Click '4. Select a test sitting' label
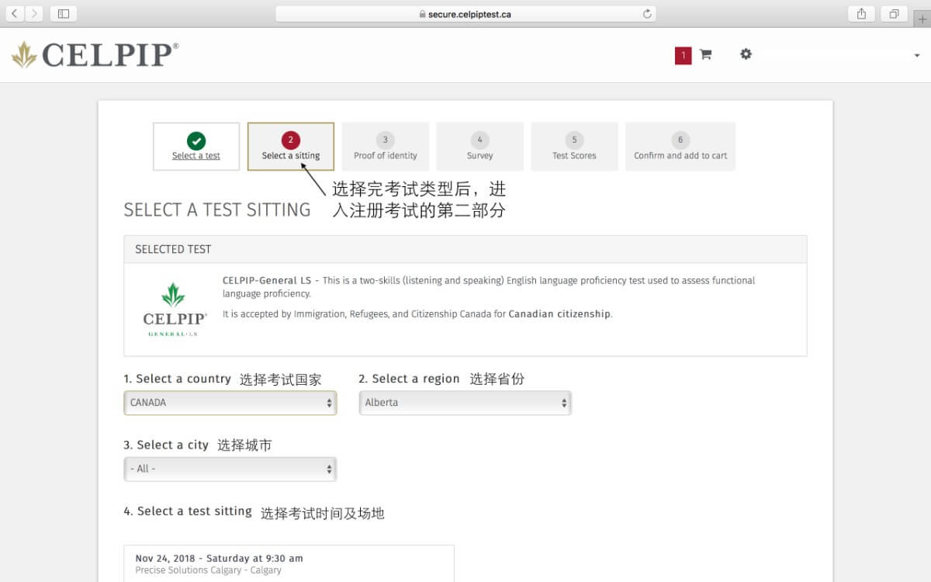Screen dimensions: 931x582 pos(188,511)
